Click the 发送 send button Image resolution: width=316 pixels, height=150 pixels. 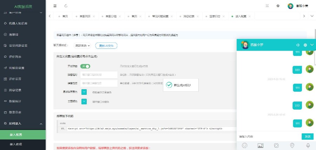click(308, 137)
